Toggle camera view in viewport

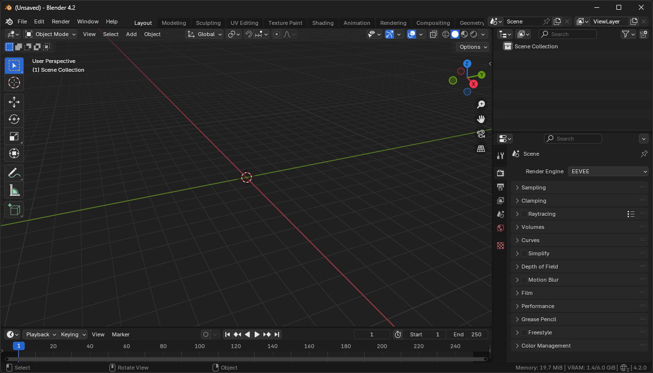point(481,133)
